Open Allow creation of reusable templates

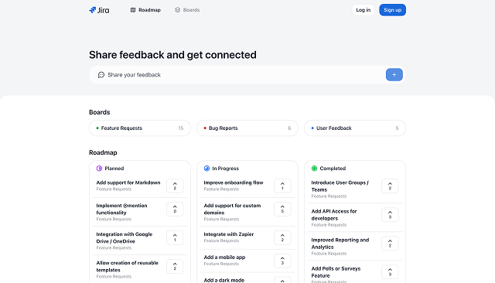point(127,267)
